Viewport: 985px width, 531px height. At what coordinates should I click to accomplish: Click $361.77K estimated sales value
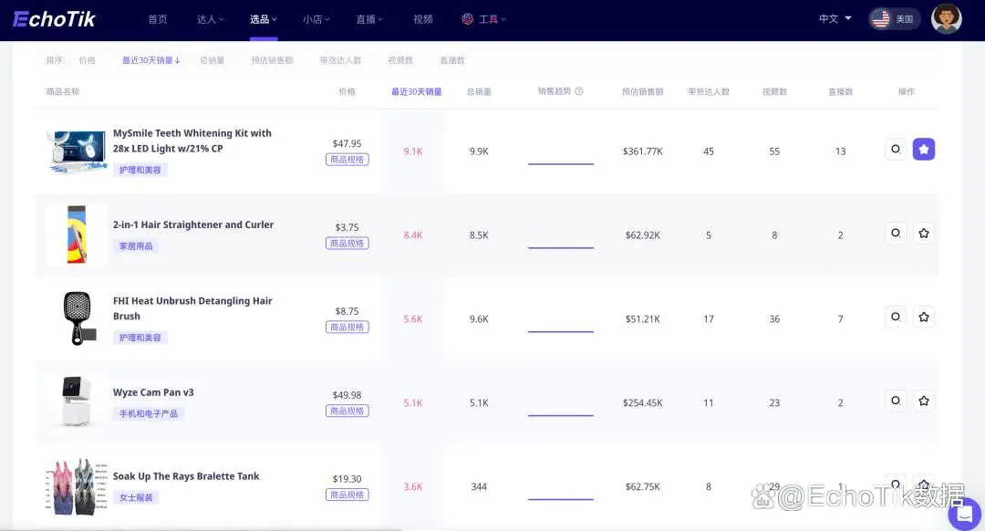click(643, 151)
